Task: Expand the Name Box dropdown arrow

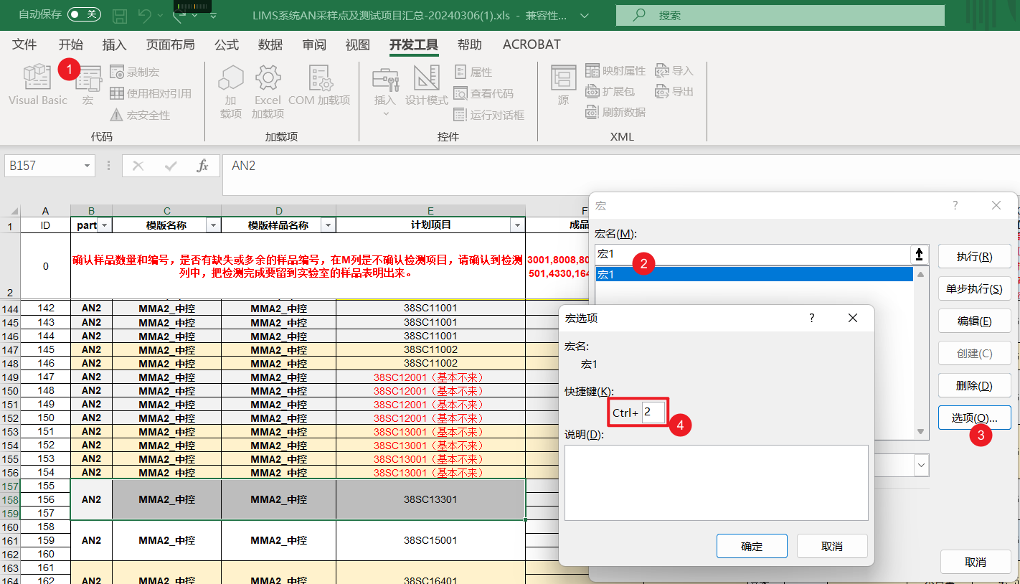Action: (87, 166)
